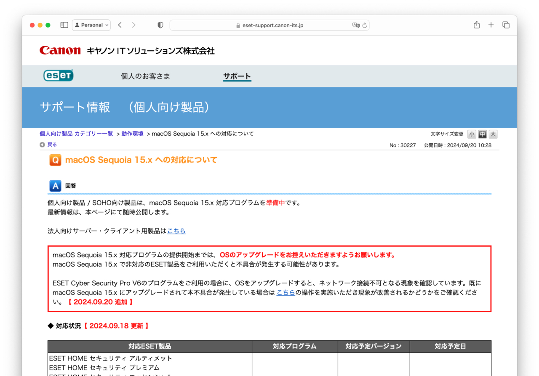The width and height of the screenshot is (539, 376).
Task: Go forward with the Safari forward arrow
Action: pyautogui.click(x=134, y=25)
